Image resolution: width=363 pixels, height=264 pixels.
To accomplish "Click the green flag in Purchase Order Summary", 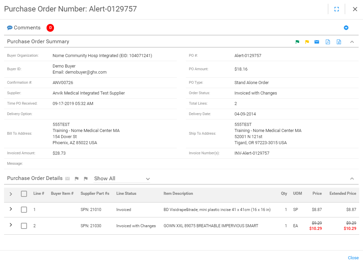I will tap(297, 42).
